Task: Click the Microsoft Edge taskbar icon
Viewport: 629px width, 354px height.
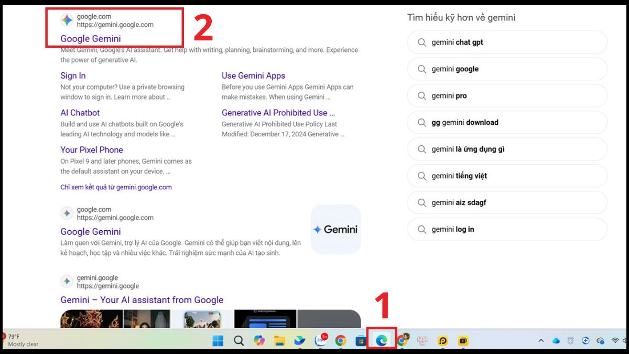Action: point(382,341)
